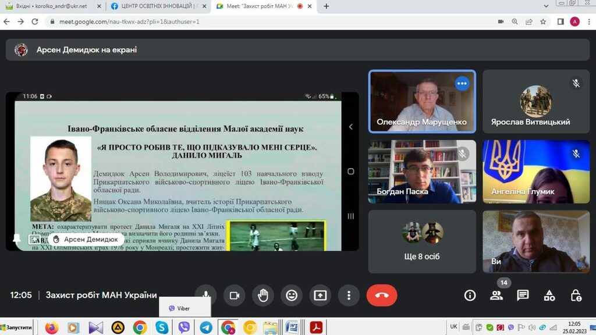Open the activities shapes icon

point(549,295)
